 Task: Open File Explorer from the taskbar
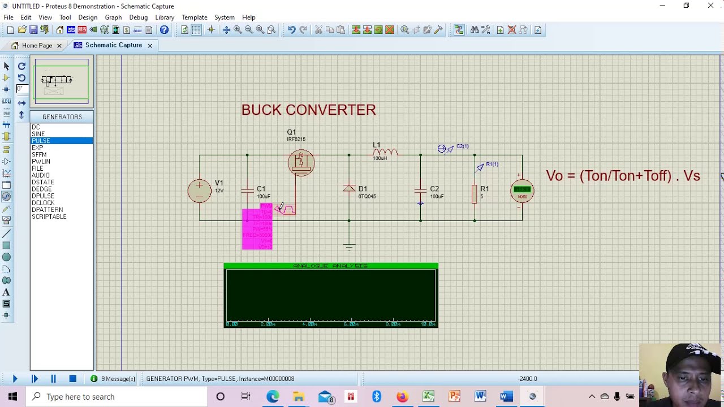pos(299,397)
